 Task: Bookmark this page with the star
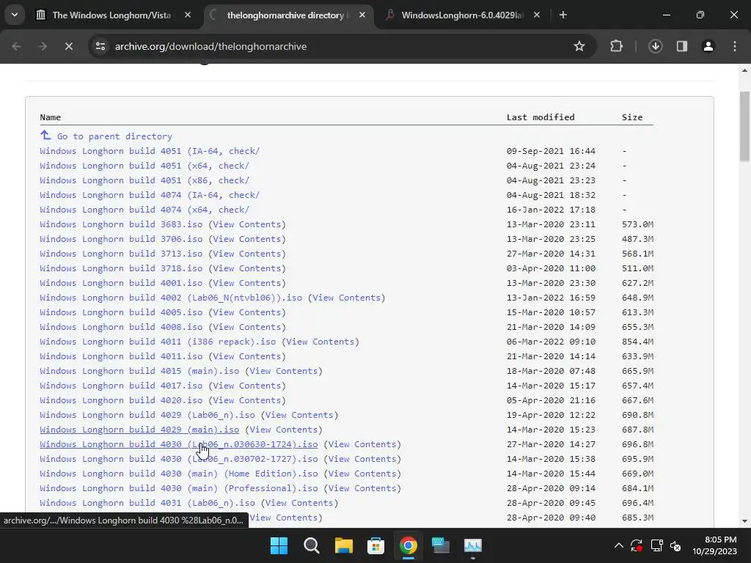579,46
